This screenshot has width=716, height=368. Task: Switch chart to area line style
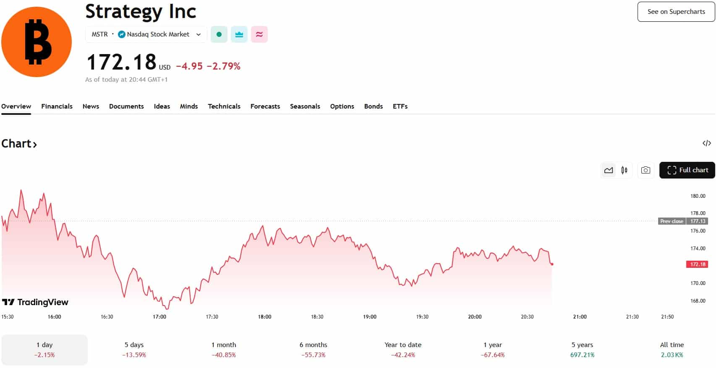(x=609, y=170)
